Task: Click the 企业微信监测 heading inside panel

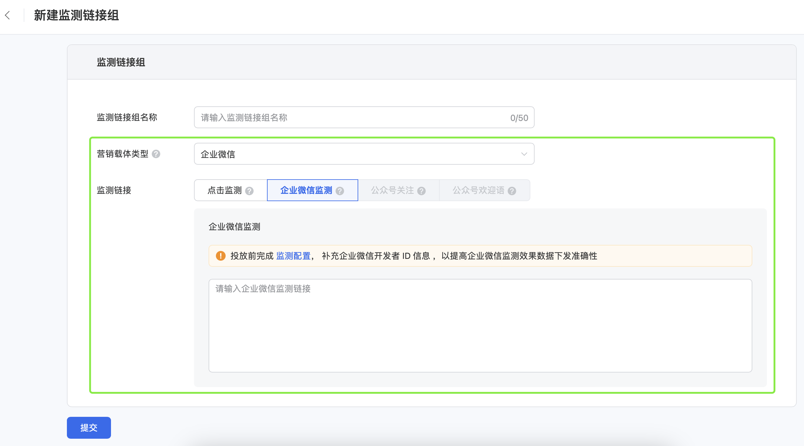Action: pos(234,227)
